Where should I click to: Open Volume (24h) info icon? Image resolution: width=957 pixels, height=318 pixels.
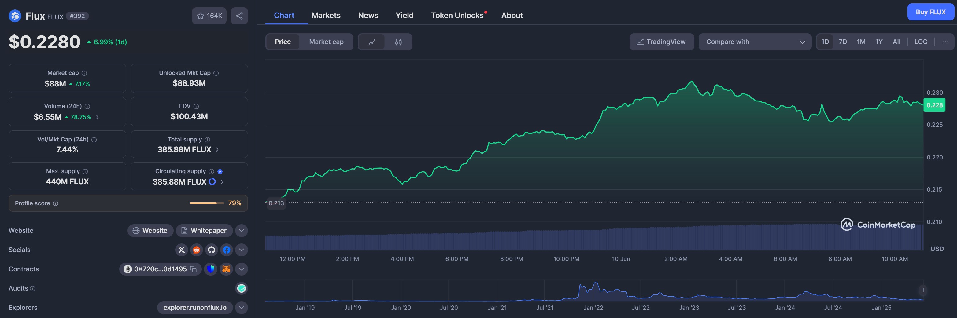pos(87,107)
